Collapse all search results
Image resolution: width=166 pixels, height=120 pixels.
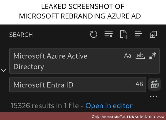[x=153, y=34]
